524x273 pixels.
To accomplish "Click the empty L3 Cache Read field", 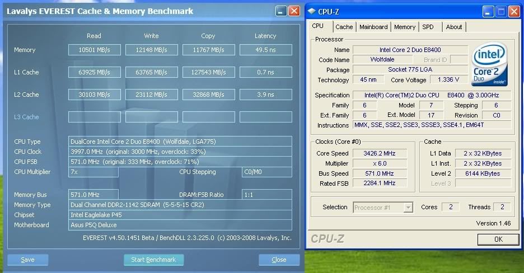I will [94, 117].
